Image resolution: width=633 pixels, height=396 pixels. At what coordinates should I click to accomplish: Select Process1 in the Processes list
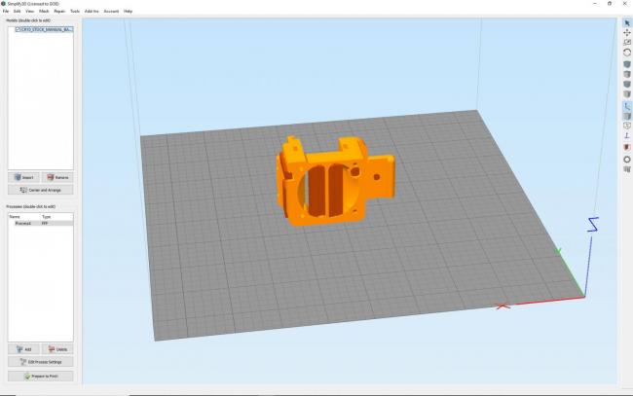pos(23,224)
